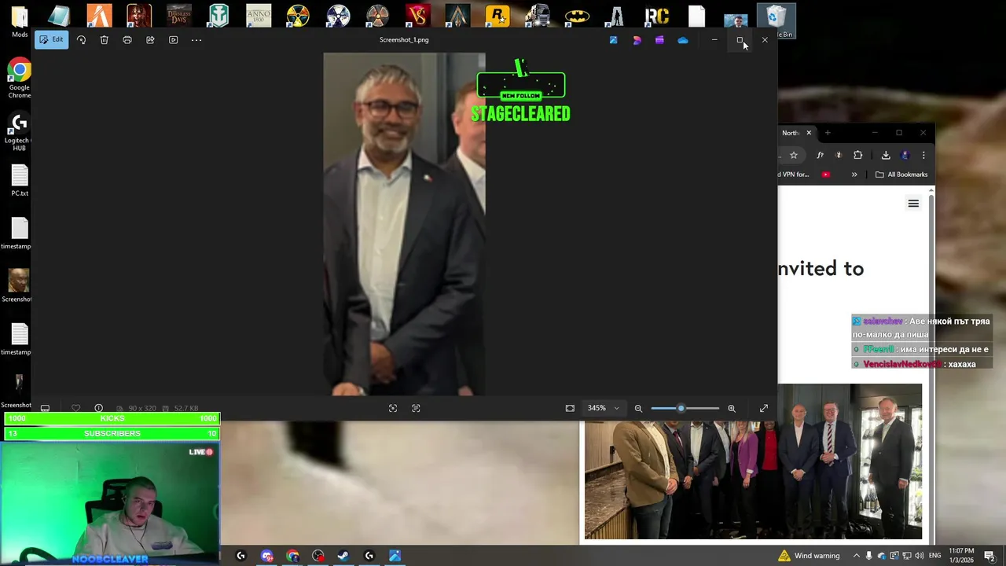Image resolution: width=1006 pixels, height=566 pixels.
Task: Expand system tray hidden icons chevron
Action: click(857, 556)
